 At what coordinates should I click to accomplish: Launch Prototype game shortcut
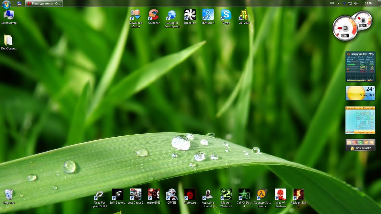point(190,196)
